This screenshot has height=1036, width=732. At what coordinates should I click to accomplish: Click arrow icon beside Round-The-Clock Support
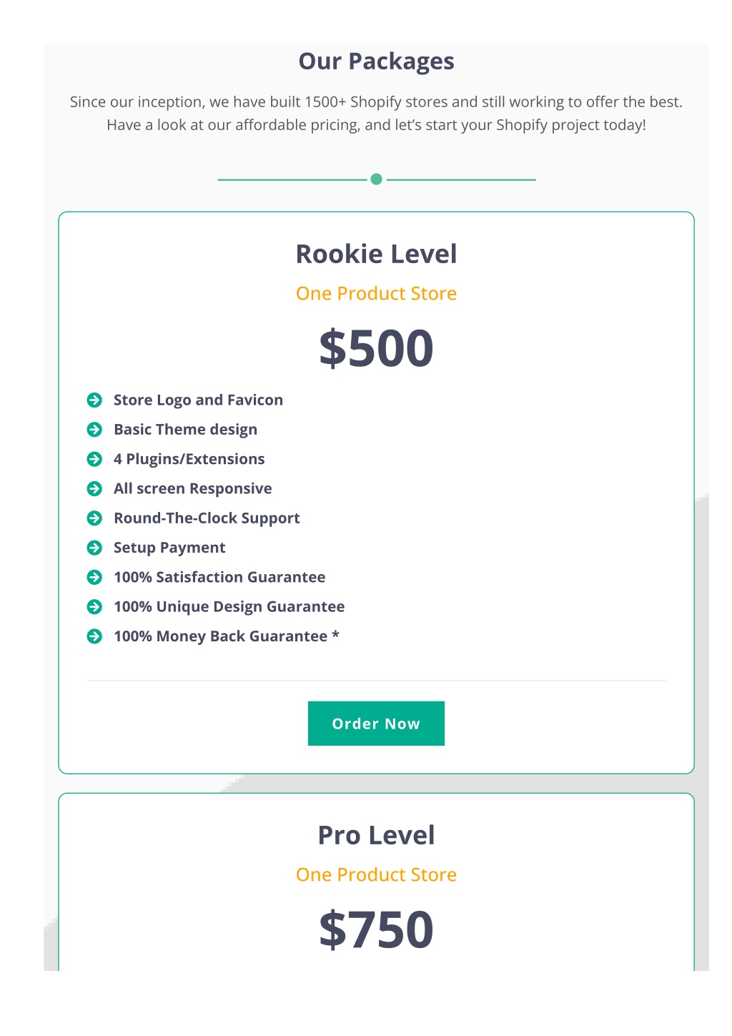94,518
